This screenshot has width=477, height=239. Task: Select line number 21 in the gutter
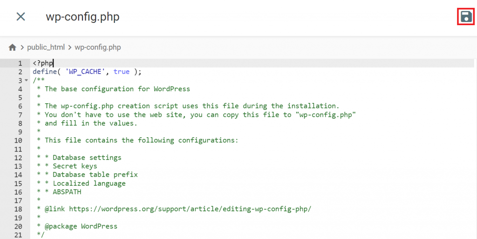18,235
